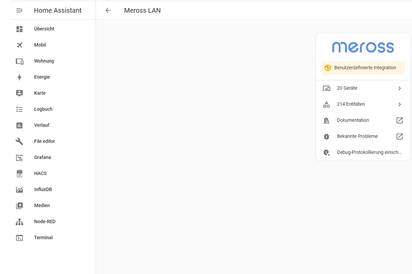
Task: Open the Logbuch sidebar entry
Action: 43,109
